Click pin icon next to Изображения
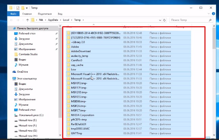This screenshot has height=140, width=219. point(56,49)
